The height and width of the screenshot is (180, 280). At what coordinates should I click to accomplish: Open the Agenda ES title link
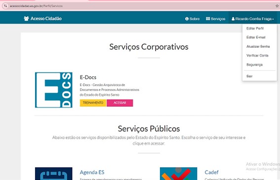pos(92,172)
